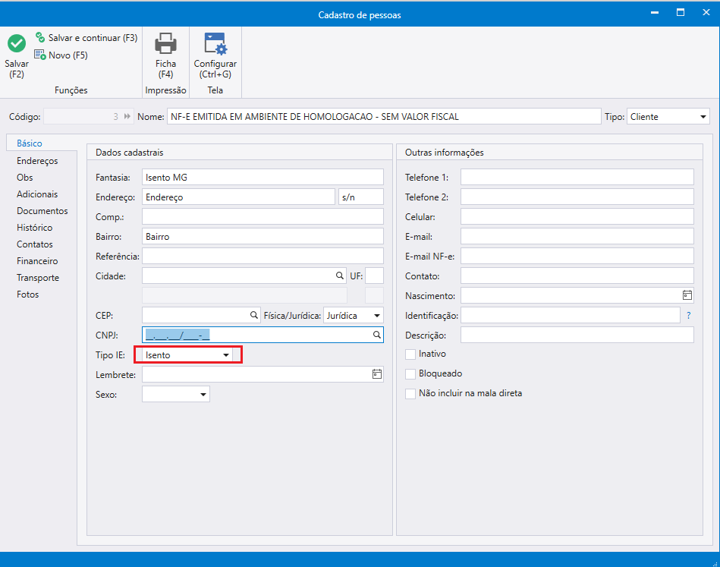This screenshot has height=567, width=720.
Task: Switch to the Contatos tab
Action: tap(34, 244)
